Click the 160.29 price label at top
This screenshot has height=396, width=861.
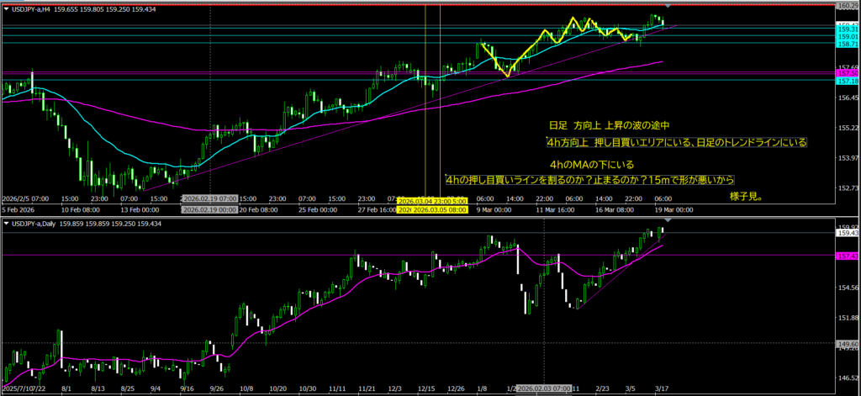tap(848, 6)
